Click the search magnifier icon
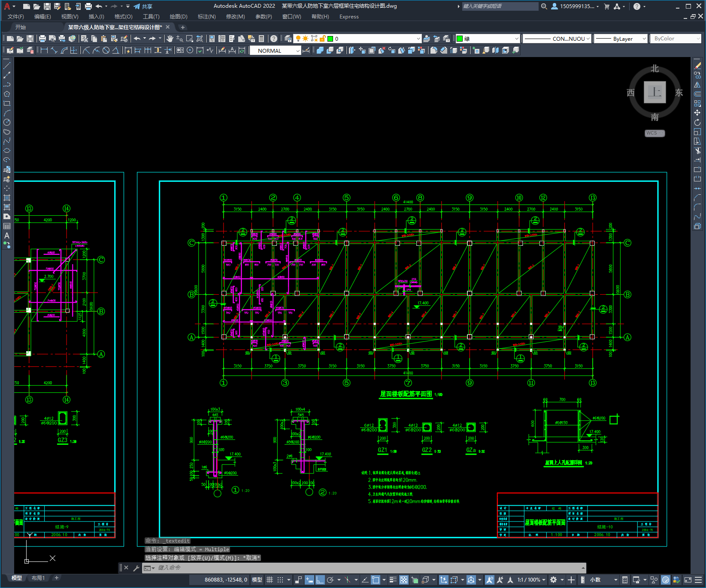Image resolution: width=706 pixels, height=588 pixels. click(544, 6)
